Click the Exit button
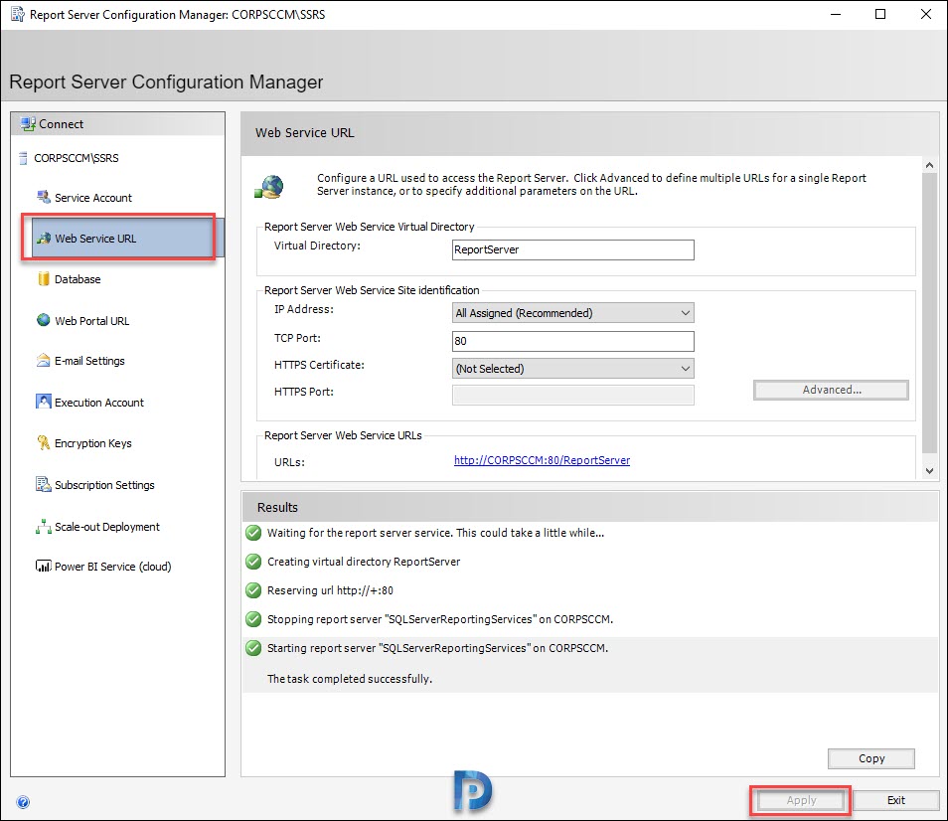948x821 pixels. pos(895,800)
